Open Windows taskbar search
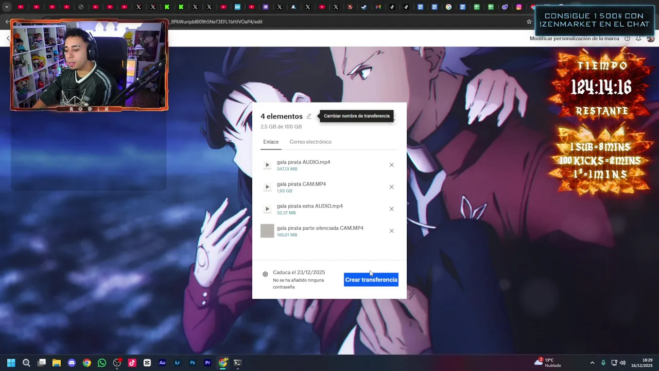This screenshot has height=371, width=659. click(x=26, y=363)
